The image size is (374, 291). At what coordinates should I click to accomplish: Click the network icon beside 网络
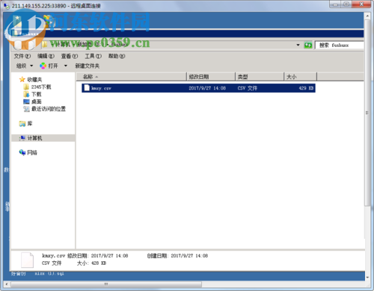coord(22,152)
